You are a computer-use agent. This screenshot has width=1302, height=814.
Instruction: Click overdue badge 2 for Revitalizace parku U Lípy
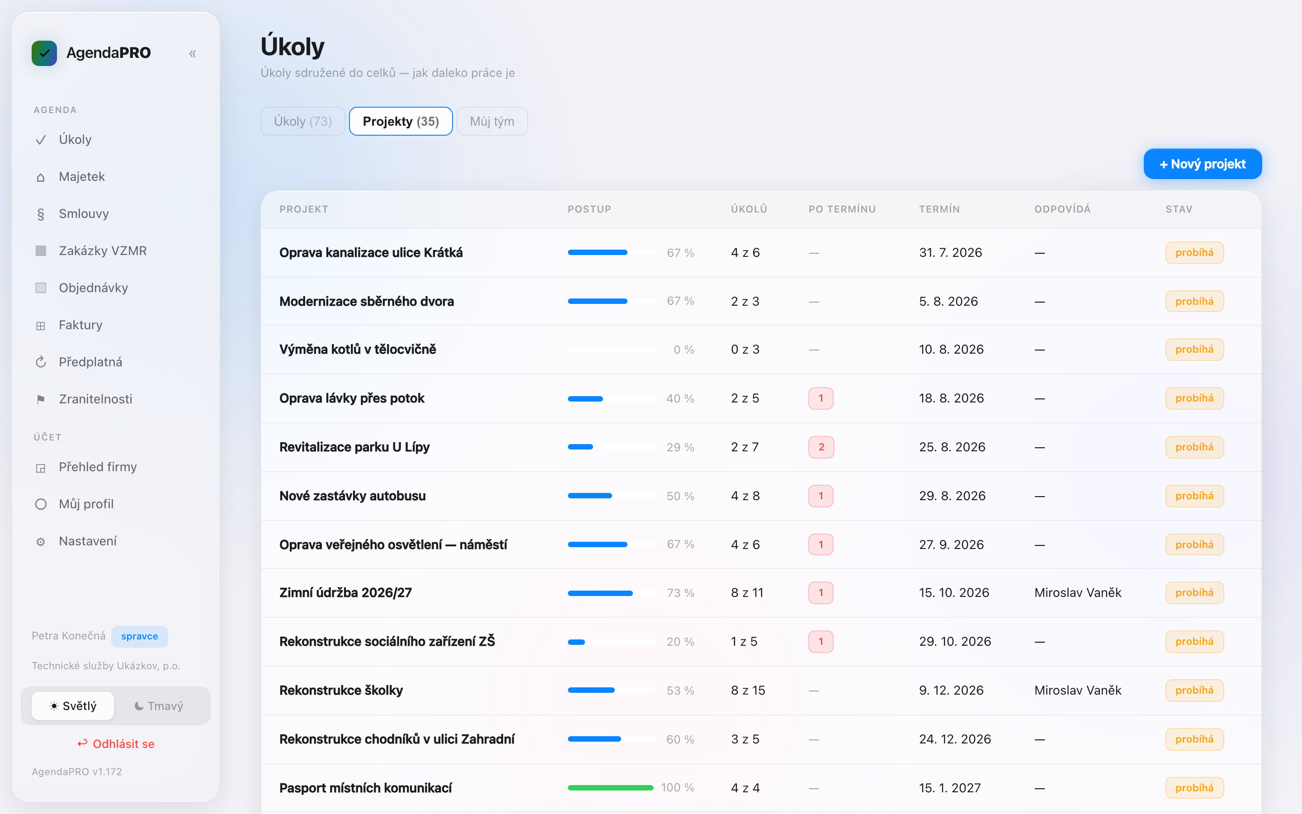[x=821, y=447]
